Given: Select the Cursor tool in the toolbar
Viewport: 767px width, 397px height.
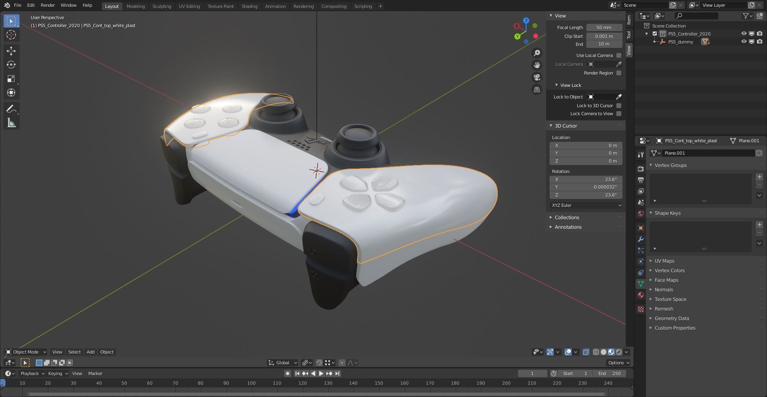Looking at the screenshot, I should tap(11, 35).
